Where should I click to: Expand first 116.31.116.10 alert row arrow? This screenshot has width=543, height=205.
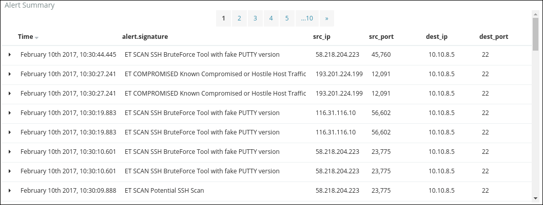coord(10,113)
